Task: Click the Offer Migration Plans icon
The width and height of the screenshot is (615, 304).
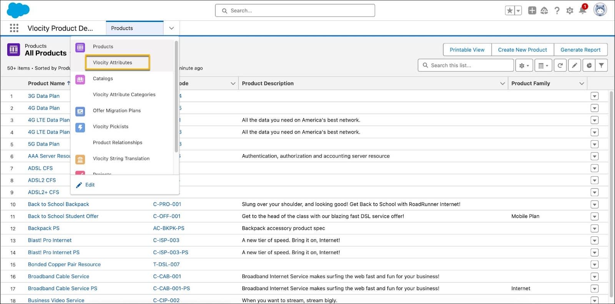Action: 80,111
